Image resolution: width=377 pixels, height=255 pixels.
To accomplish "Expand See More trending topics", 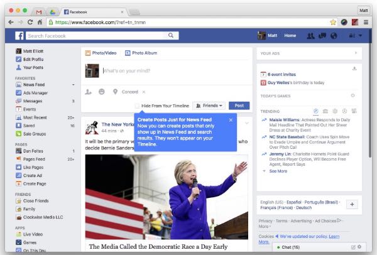I will point(278,171).
